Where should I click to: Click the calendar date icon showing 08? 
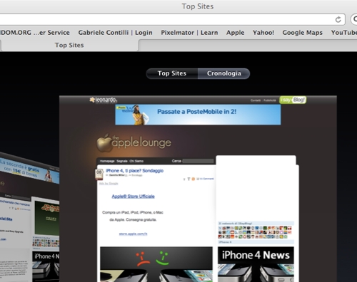pos(99,174)
